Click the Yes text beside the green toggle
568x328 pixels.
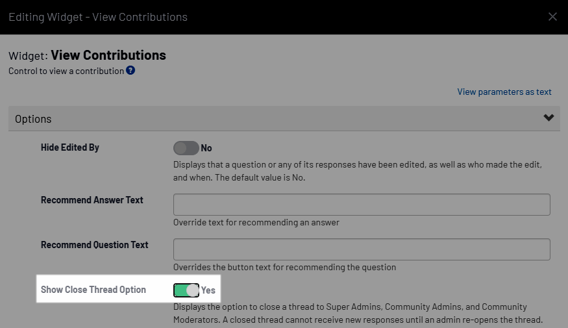pyautogui.click(x=208, y=290)
